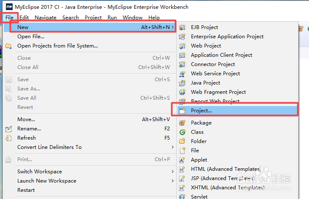Click the Servlet icon

click(x=182, y=196)
